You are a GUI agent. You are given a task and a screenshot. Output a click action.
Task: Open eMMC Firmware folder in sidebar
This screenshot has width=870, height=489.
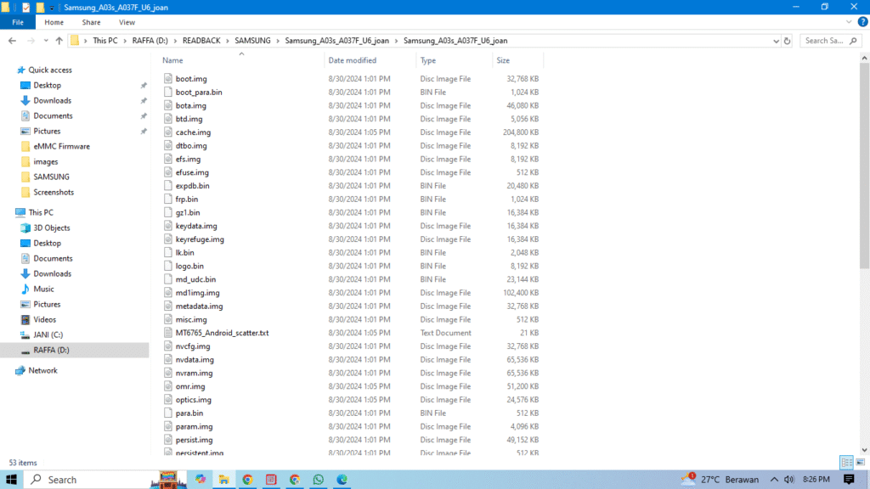pos(61,146)
